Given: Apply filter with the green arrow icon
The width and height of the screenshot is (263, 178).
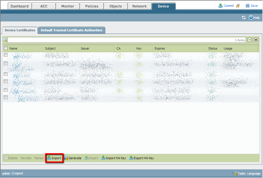Looking at the screenshot, I should 250,40.
